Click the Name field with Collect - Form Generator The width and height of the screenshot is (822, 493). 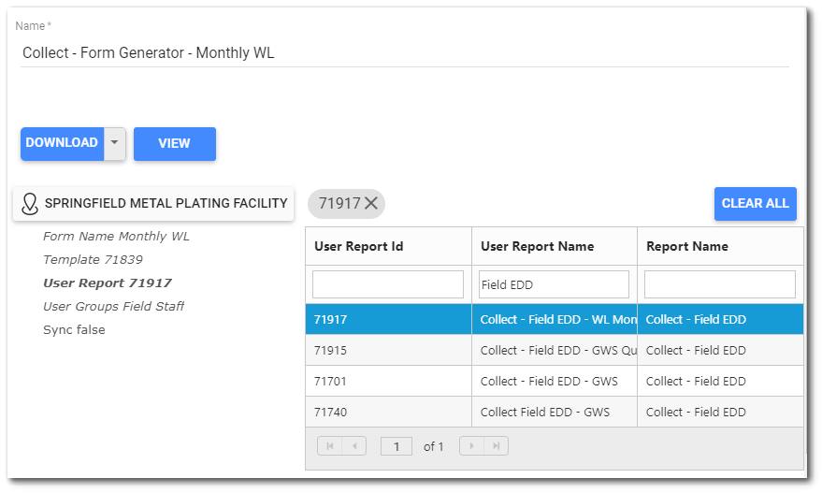pos(405,53)
